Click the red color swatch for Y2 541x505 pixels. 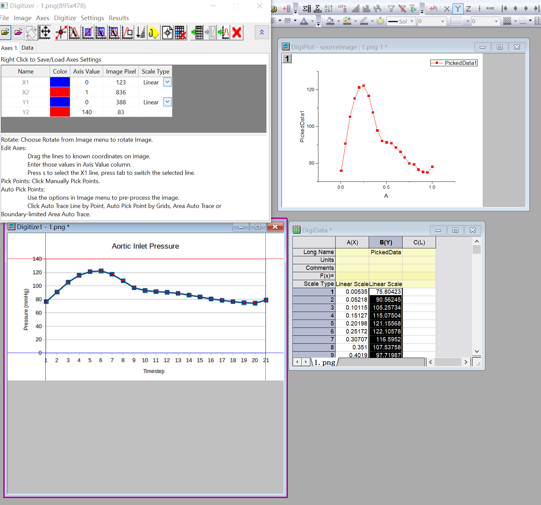pos(60,112)
